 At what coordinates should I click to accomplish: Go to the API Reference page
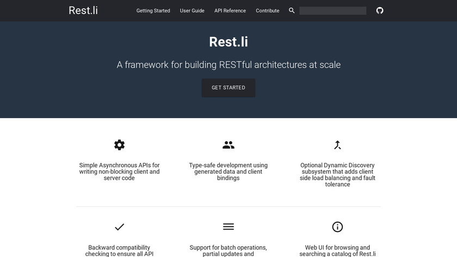(230, 10)
